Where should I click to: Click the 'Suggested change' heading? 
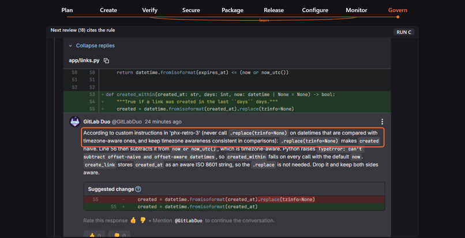pos(111,189)
